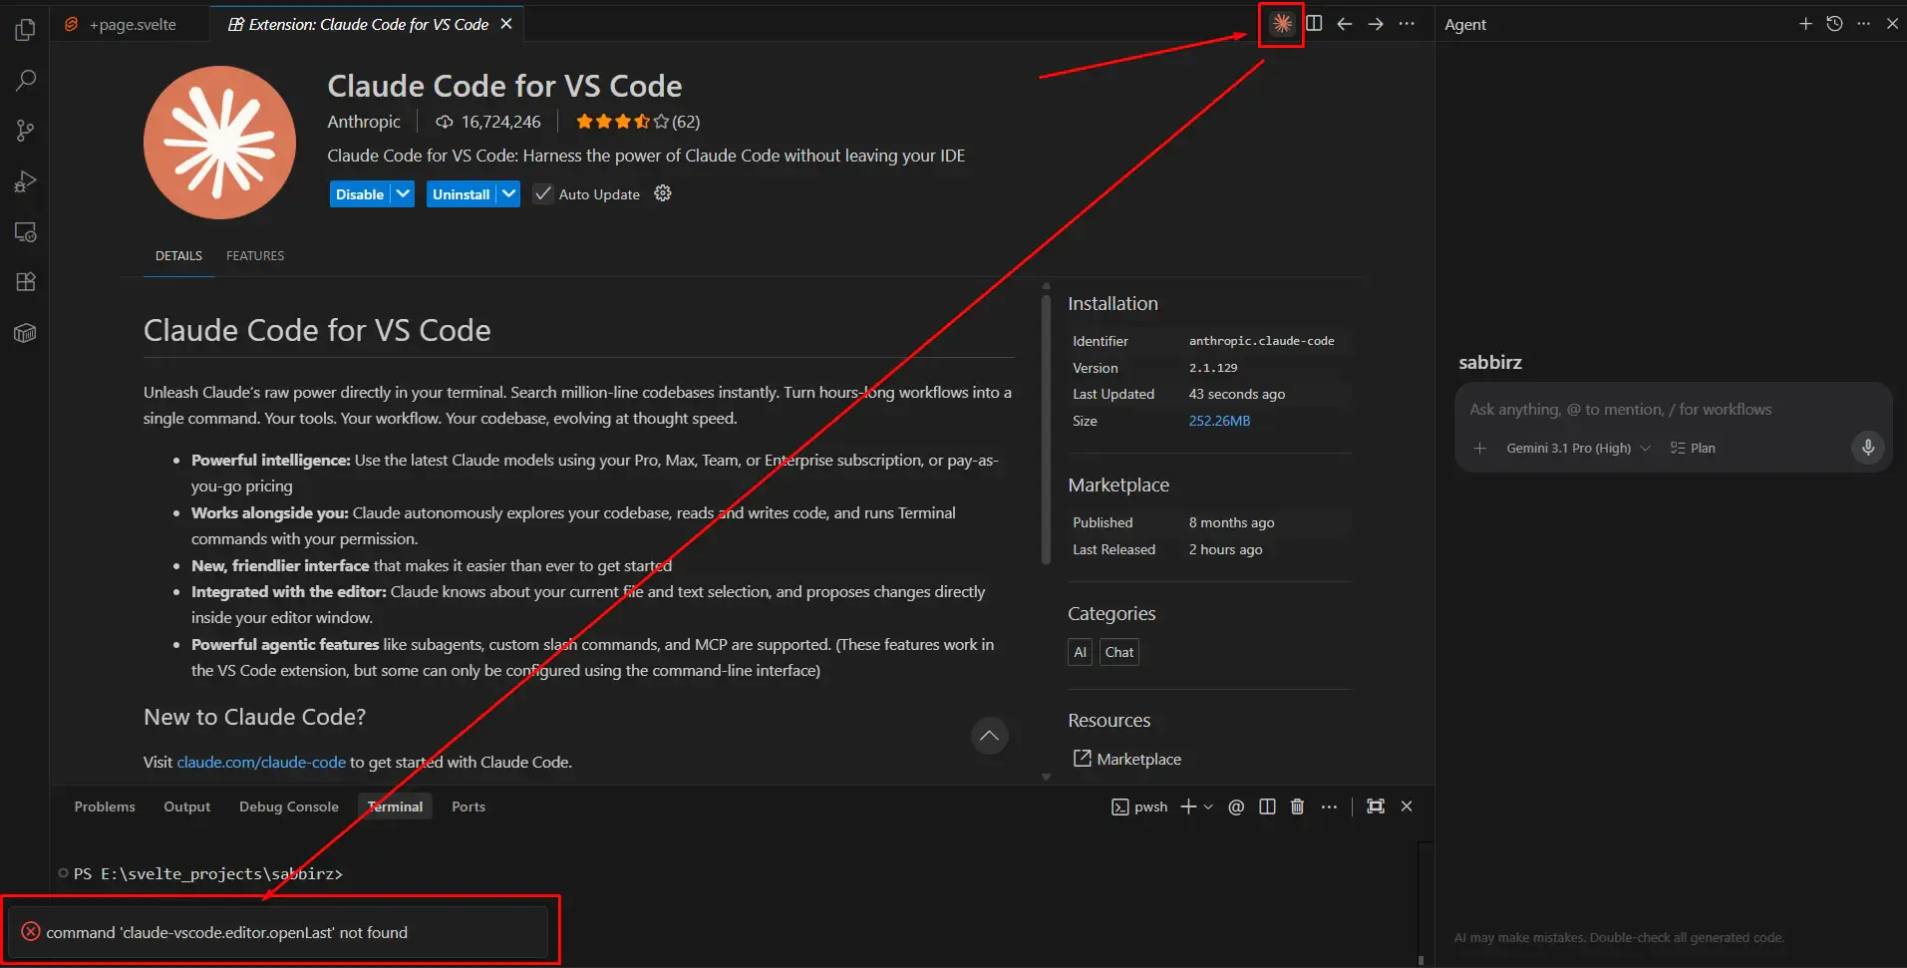Open claude.com/claude-code link
The height and width of the screenshot is (968, 1907).
261,762
